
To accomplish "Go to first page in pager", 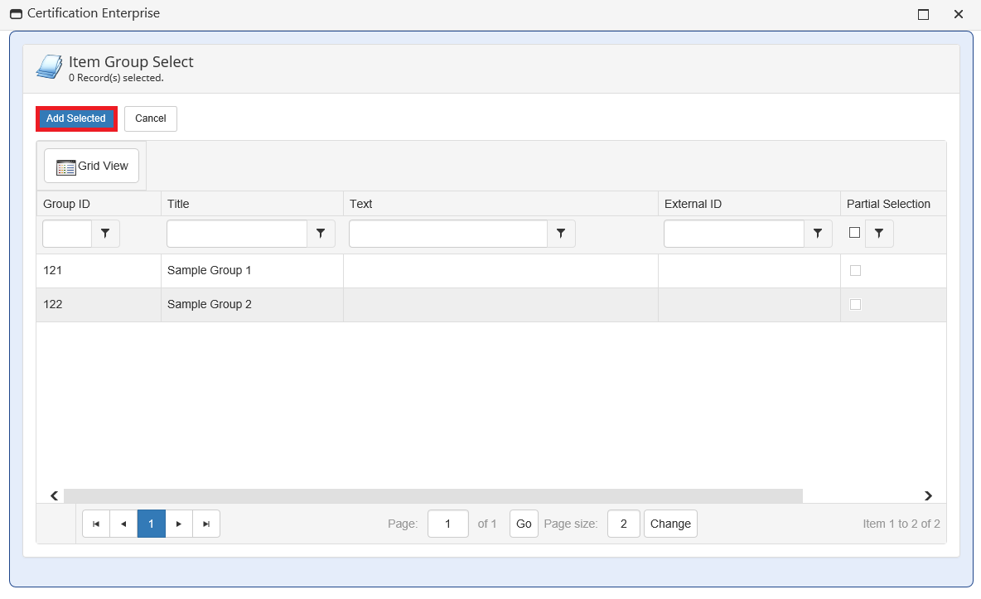I will [x=96, y=524].
